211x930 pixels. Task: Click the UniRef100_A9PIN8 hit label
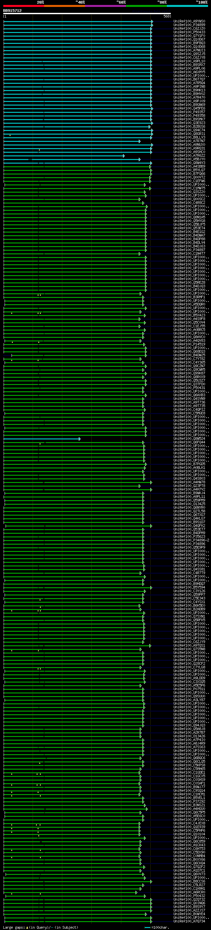coord(189,87)
